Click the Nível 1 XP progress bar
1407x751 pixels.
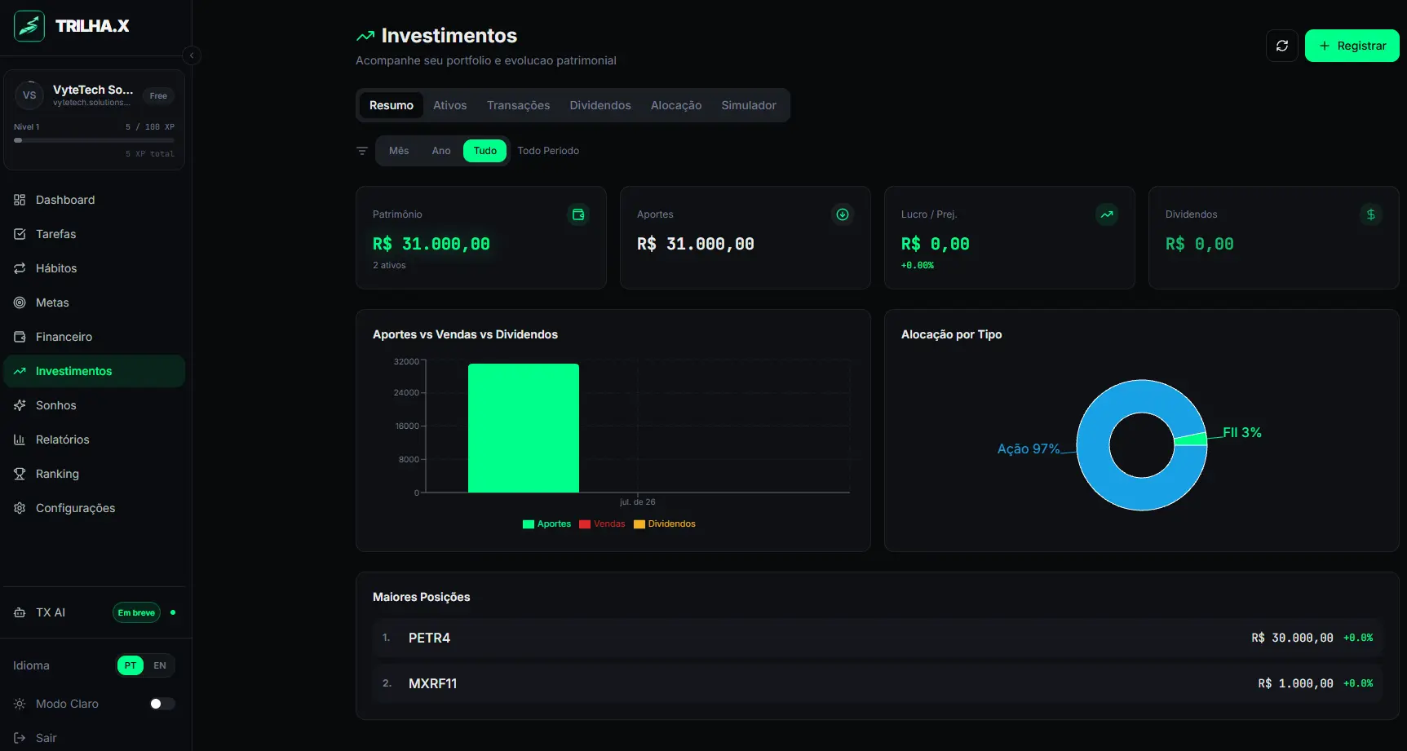[94, 140]
